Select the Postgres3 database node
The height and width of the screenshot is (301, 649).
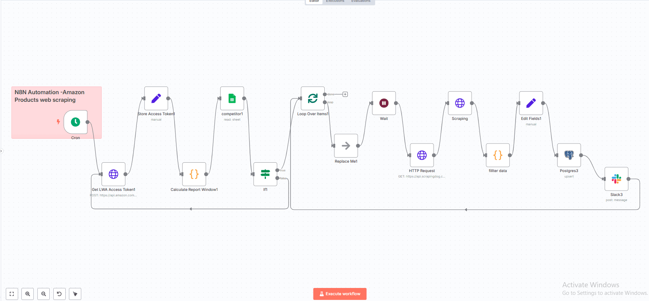tap(569, 155)
